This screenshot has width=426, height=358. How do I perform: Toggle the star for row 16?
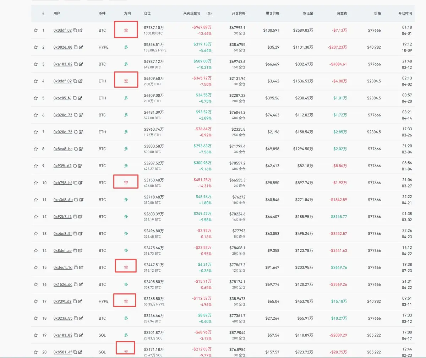[x=35, y=284]
